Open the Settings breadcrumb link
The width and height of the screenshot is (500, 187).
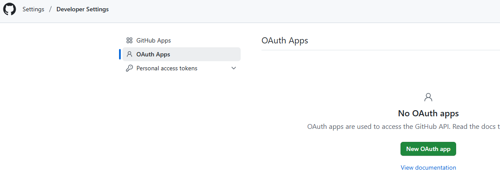click(x=33, y=9)
